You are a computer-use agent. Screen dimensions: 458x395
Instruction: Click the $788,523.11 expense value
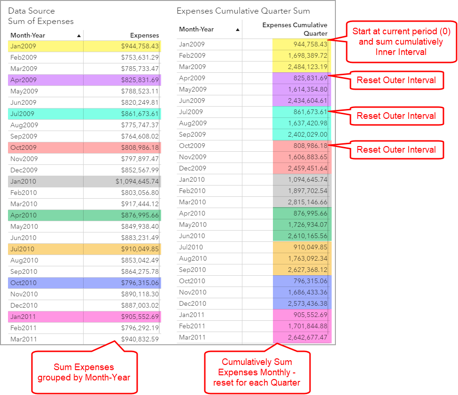(x=140, y=92)
